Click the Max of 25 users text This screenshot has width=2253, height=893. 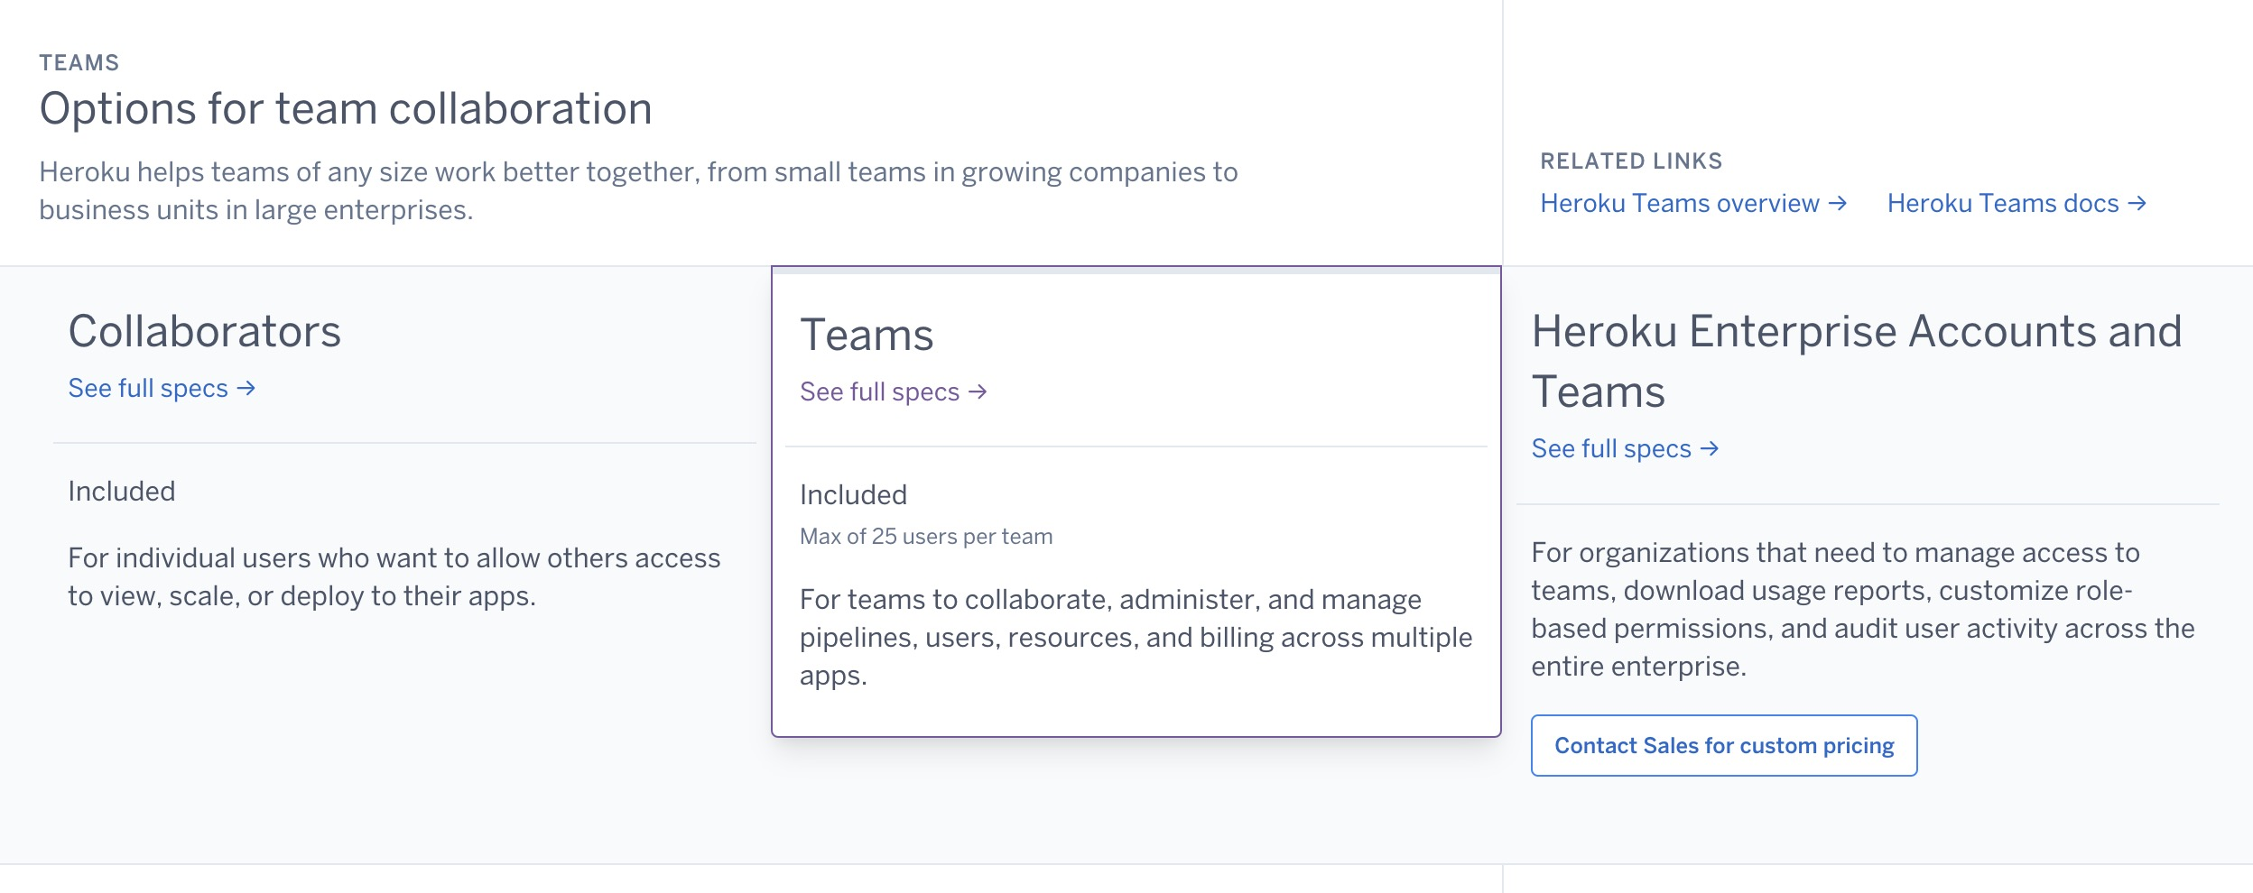(926, 535)
